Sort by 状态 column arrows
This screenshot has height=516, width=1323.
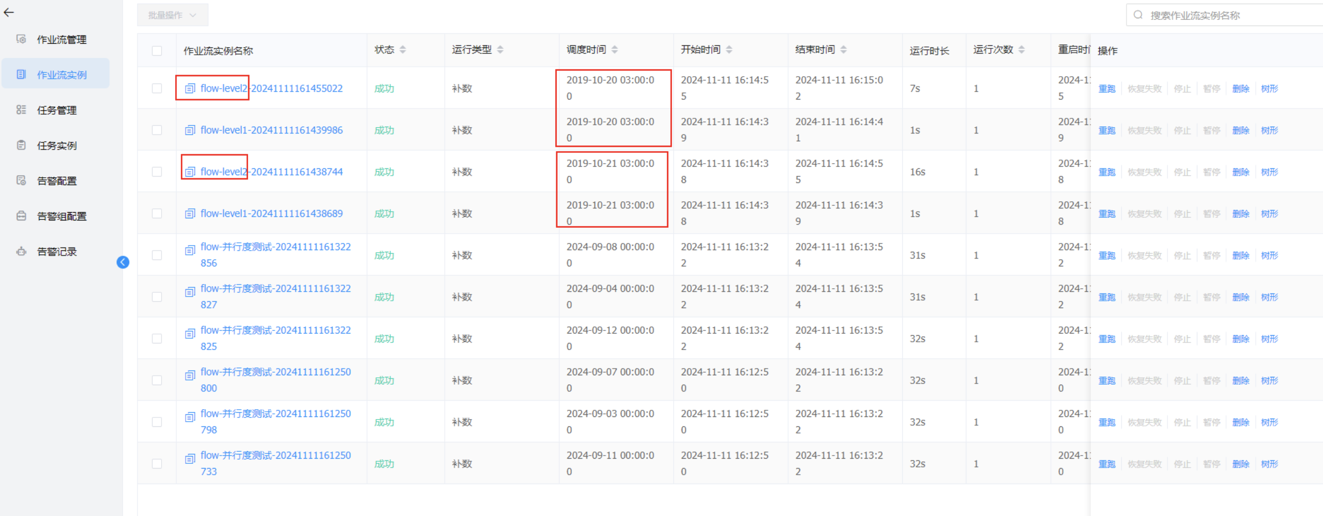(403, 50)
